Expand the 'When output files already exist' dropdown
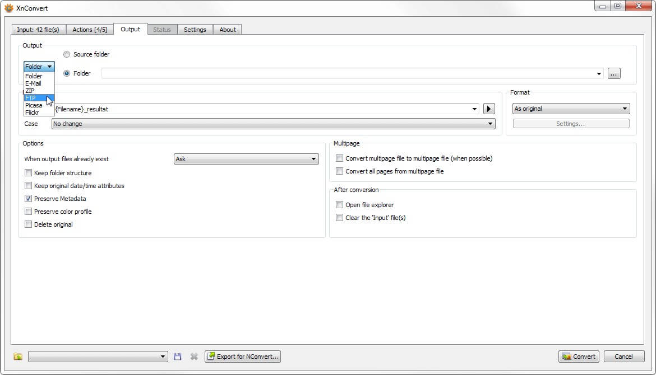 pos(246,158)
